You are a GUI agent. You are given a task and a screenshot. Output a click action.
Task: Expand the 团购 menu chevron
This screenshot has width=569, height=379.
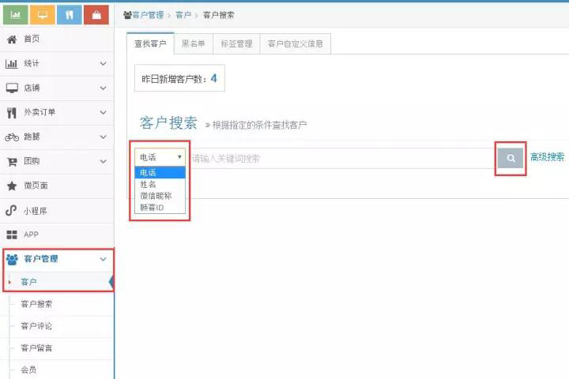click(x=103, y=161)
